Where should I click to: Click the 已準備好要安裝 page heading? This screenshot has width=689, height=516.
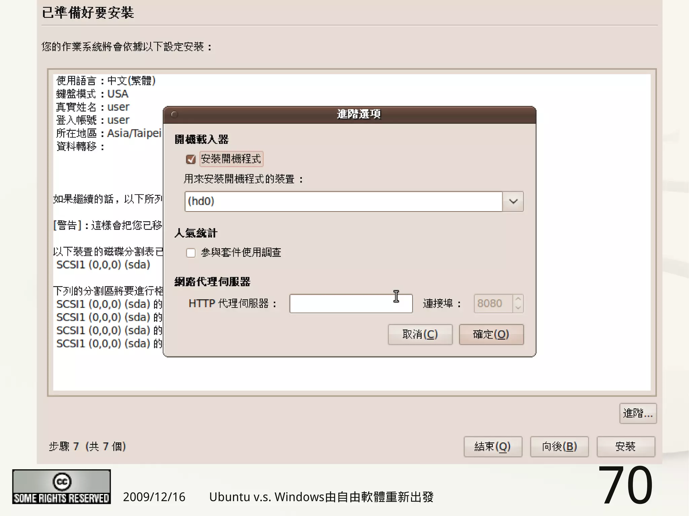click(88, 13)
